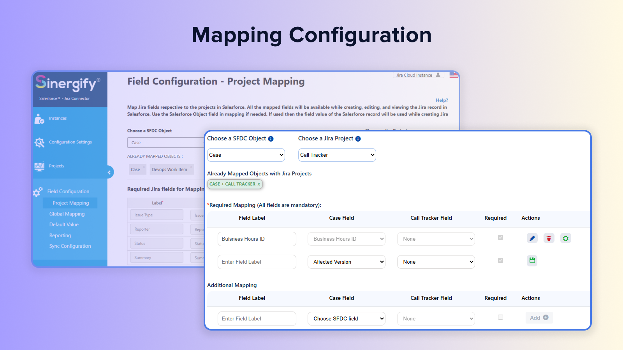Image resolution: width=623 pixels, height=350 pixels.
Task: Select Global Mapping in sidebar
Action: 67,214
